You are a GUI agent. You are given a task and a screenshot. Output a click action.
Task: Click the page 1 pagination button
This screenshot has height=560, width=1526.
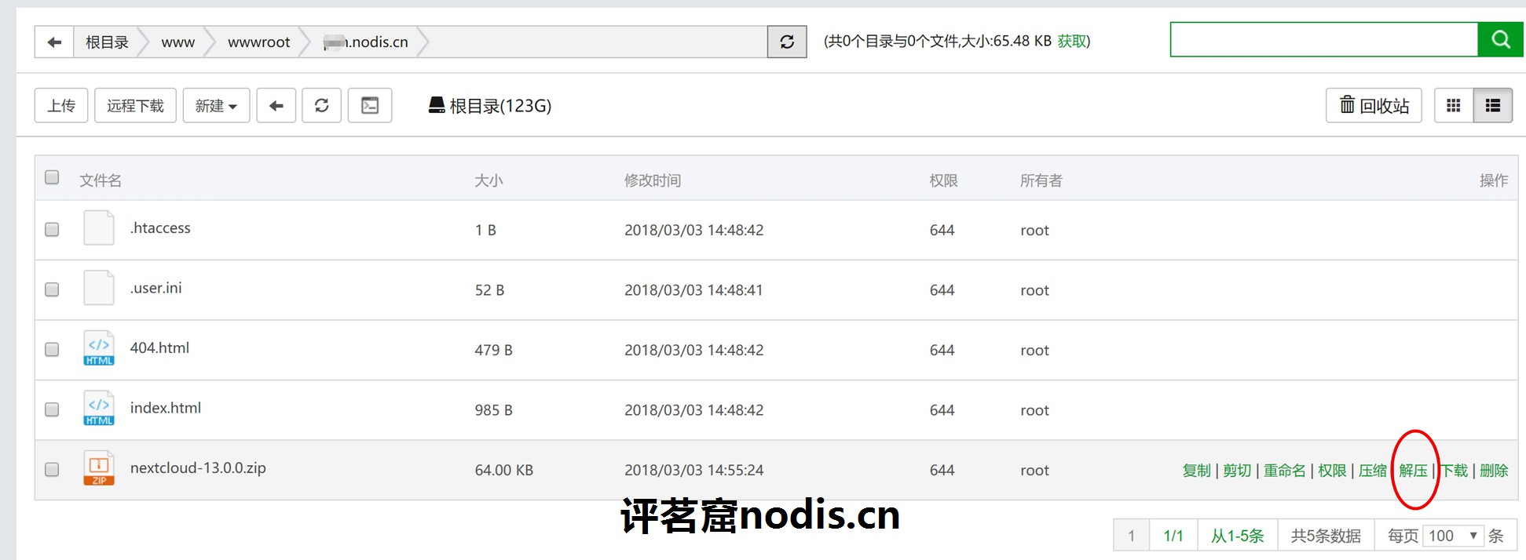1132,536
